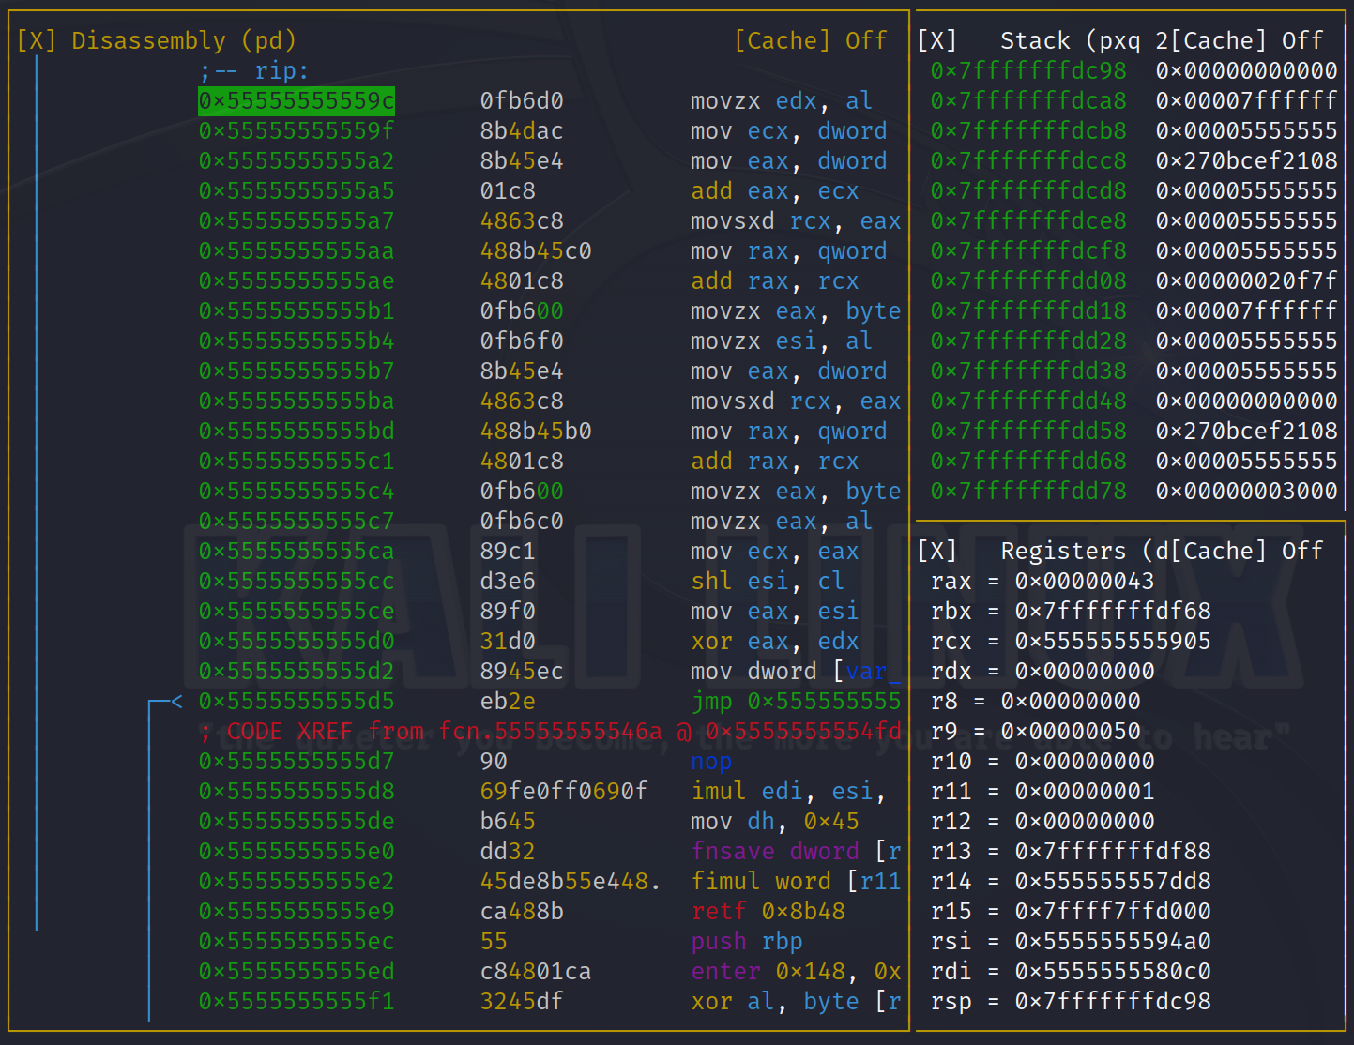Switch to the Disassembly (pd) panel title
This screenshot has height=1045, width=1354.
(x=183, y=40)
